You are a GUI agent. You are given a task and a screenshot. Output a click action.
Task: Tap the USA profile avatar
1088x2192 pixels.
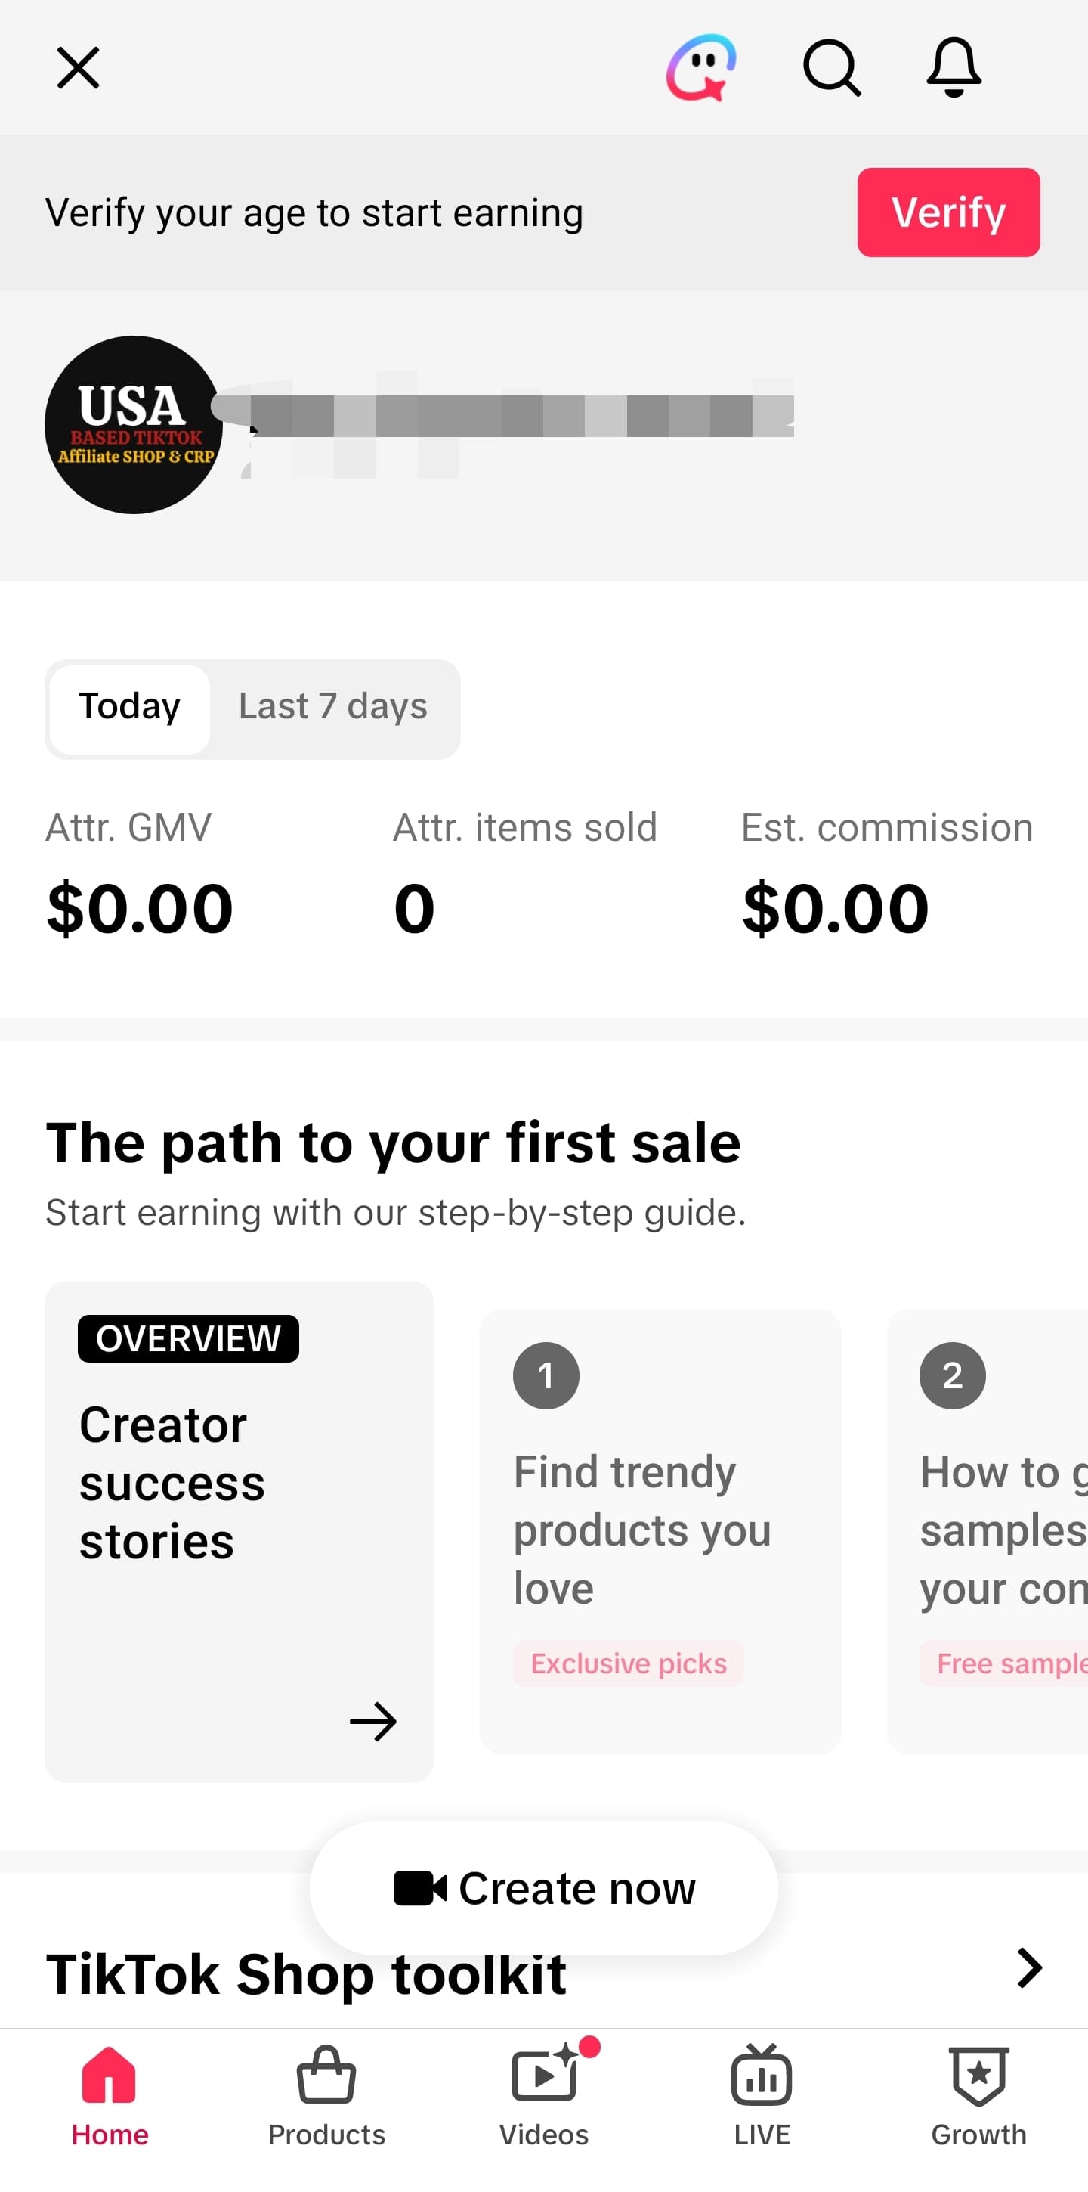(134, 425)
